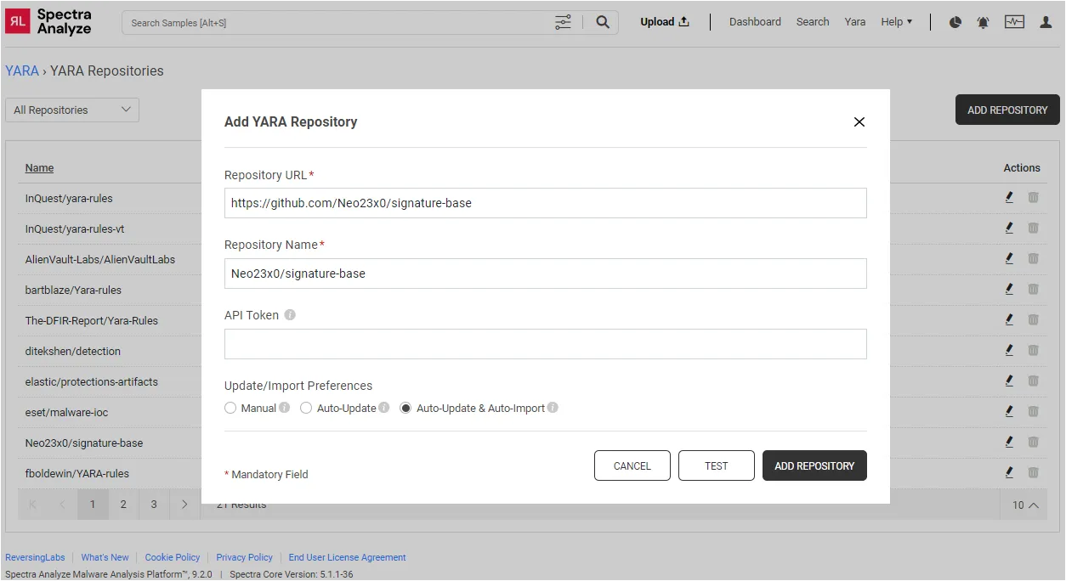Edit the ditekshen/detection repository

(x=1009, y=351)
